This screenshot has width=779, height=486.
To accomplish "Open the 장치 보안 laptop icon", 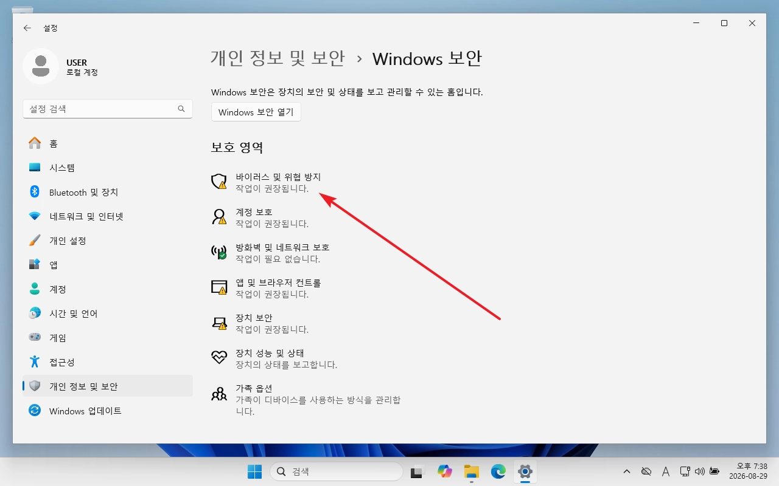I will click(218, 323).
